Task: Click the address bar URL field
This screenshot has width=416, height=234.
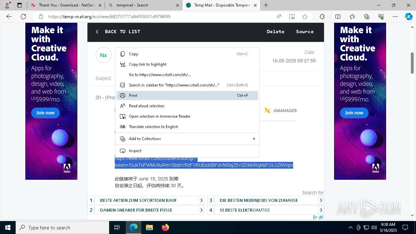Action: pyautogui.click(x=159, y=17)
